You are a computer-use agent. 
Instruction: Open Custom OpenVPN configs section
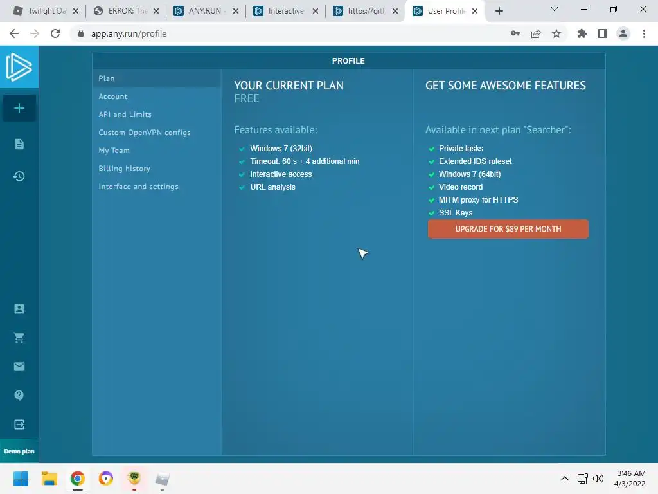click(145, 133)
